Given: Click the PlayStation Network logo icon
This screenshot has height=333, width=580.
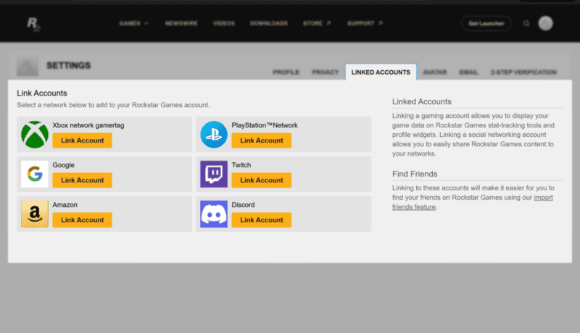Looking at the screenshot, I should click(x=214, y=135).
